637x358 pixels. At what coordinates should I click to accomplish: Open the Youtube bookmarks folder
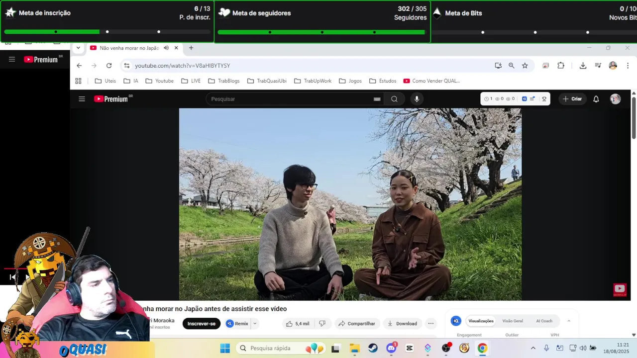[160, 81]
